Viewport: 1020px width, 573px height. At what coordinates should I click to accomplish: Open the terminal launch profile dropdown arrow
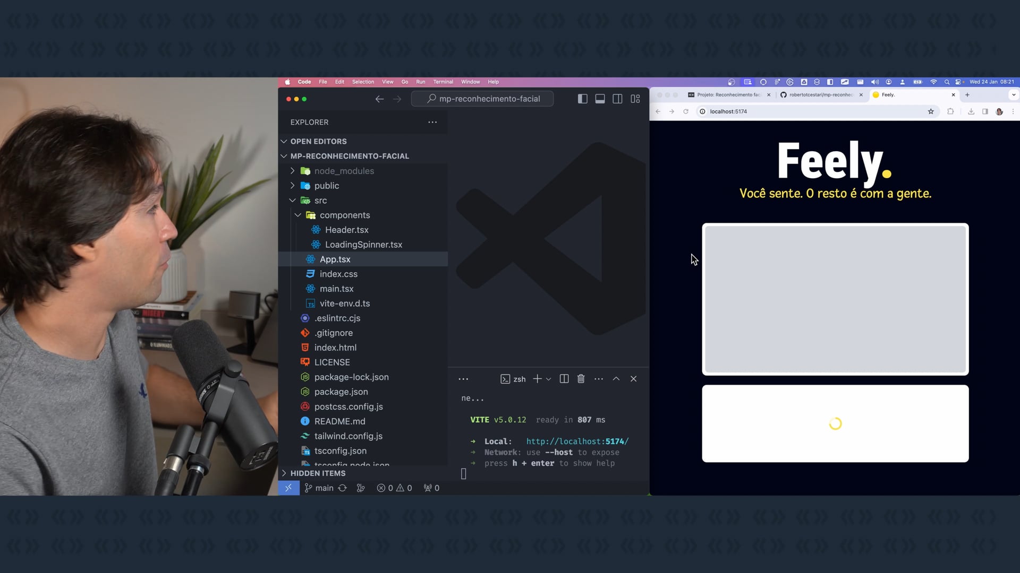549,379
